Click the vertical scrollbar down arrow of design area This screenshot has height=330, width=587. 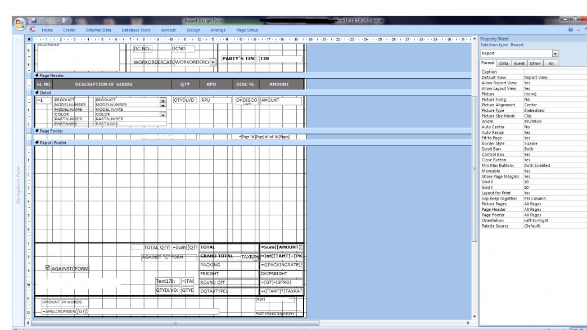pyautogui.click(x=475, y=317)
